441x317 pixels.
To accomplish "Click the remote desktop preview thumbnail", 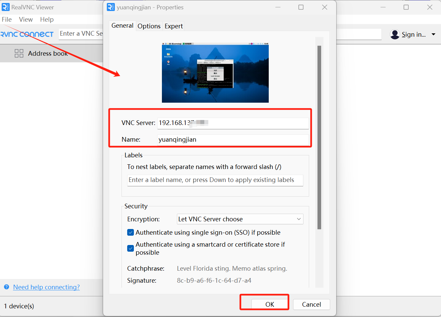I will 215,73.
